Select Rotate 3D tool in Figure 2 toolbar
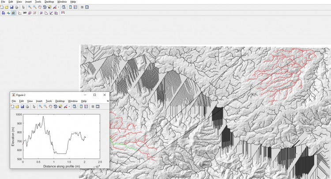Viewport: 331px width, 179px height. click(55, 107)
